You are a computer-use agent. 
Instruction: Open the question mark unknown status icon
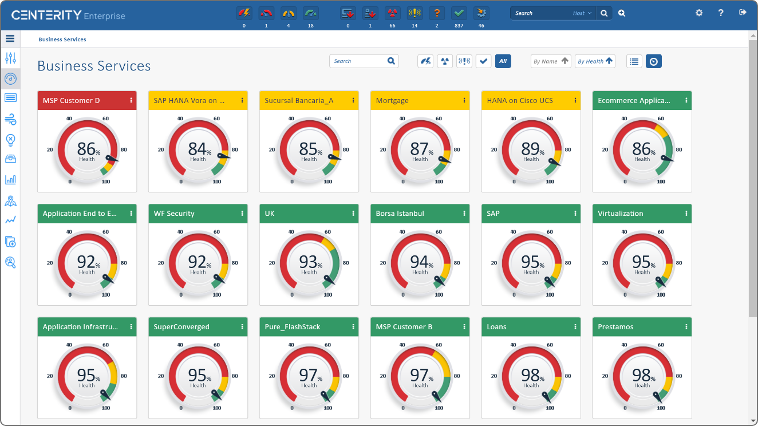[x=437, y=13]
